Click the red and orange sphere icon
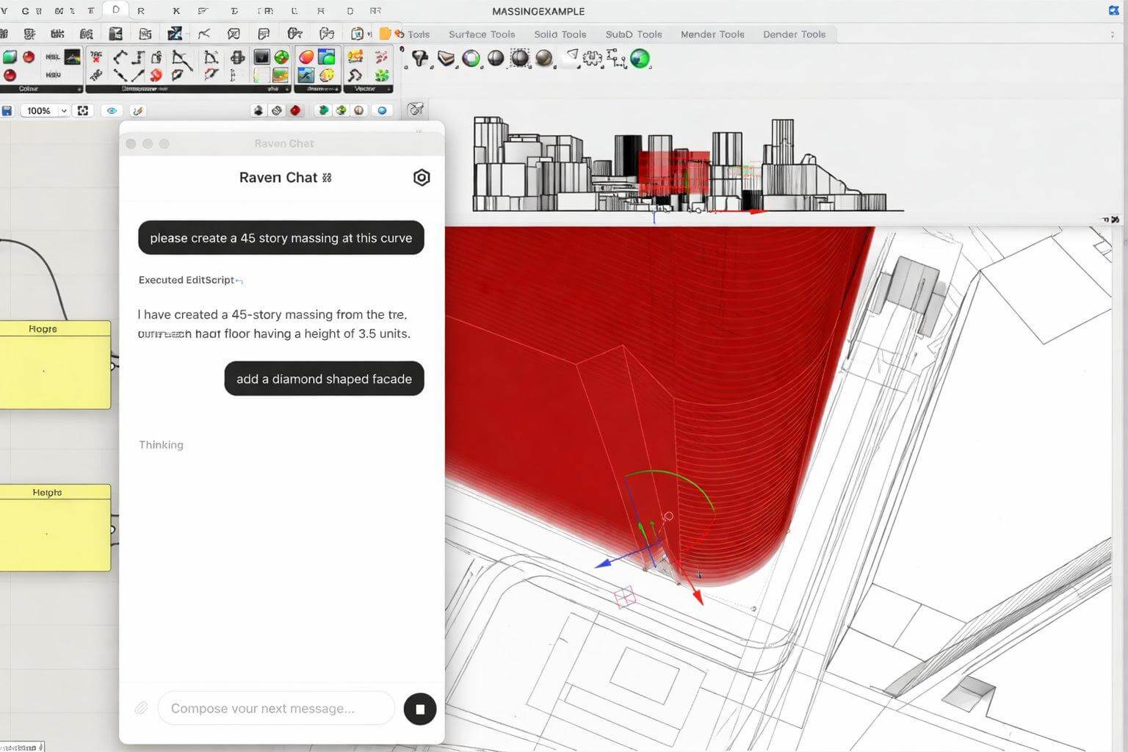 coord(306,57)
